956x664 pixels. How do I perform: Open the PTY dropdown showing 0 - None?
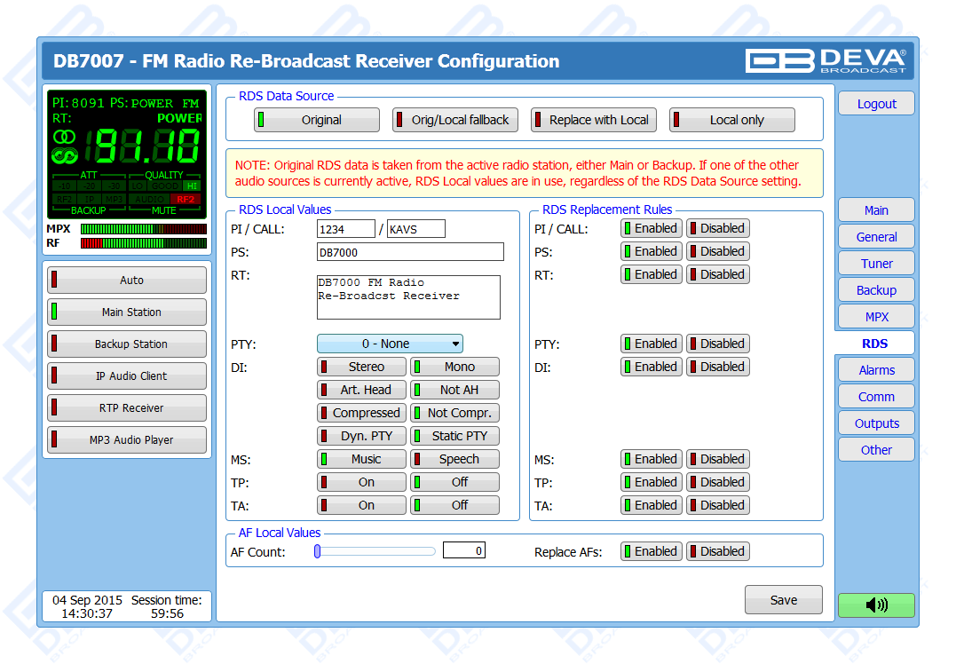tap(390, 344)
